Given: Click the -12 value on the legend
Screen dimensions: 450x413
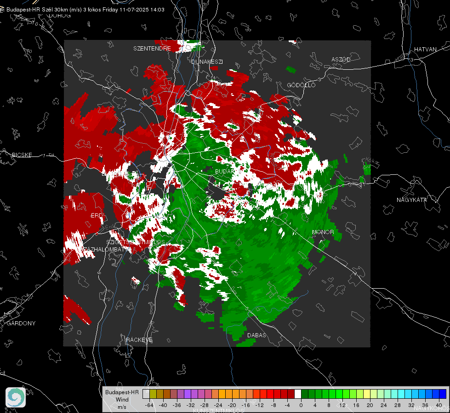Looking at the screenshot, I should (259, 405).
